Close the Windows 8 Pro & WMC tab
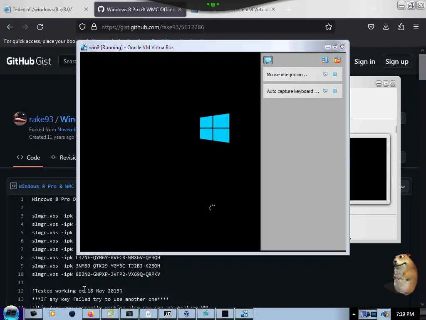This screenshot has height=320, width=426. (x=180, y=9)
